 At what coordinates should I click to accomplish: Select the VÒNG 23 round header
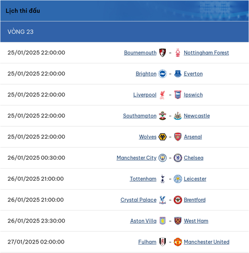pos(124,31)
